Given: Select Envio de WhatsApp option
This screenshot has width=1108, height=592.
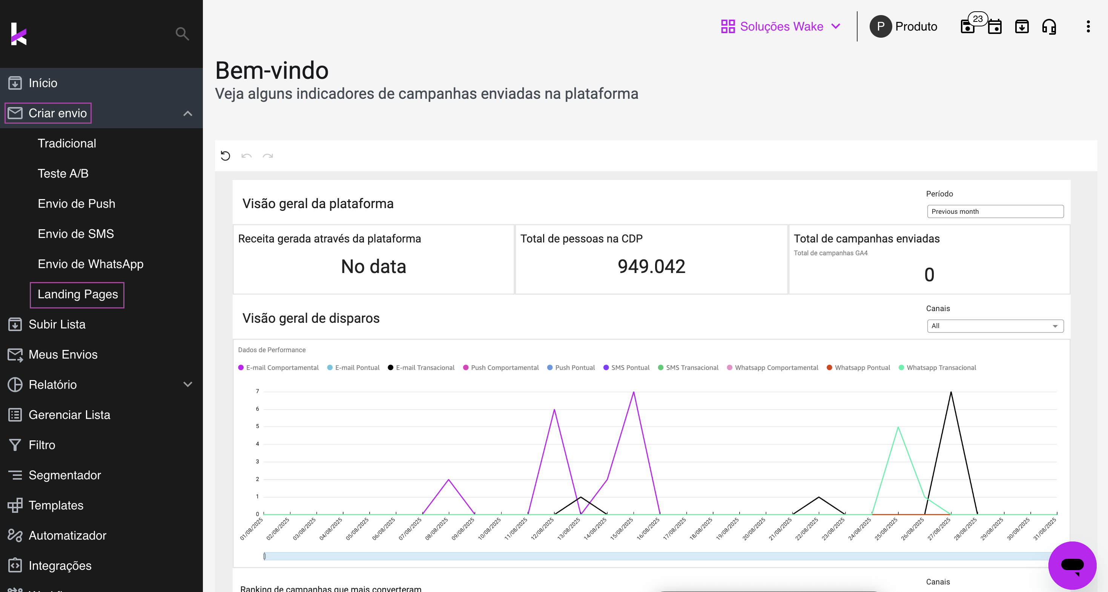Looking at the screenshot, I should click(91, 264).
